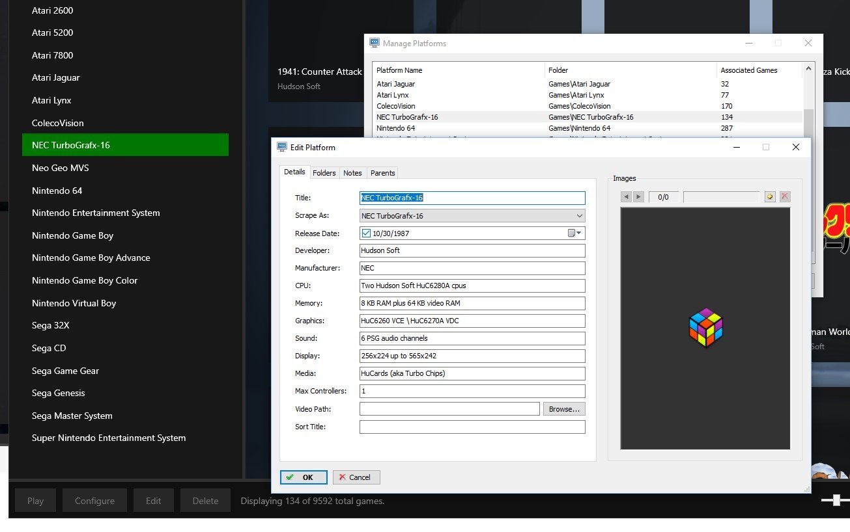Viewport: 850px width, 532px height.
Task: Switch to the Folders tab
Action: [x=324, y=173]
